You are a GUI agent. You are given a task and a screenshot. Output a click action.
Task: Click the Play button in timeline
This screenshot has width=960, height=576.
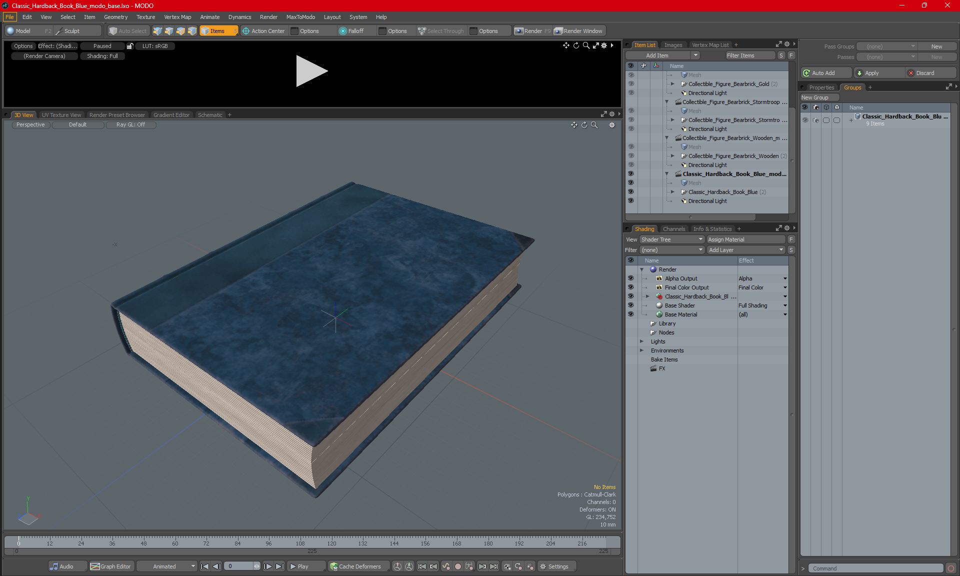[x=306, y=566]
